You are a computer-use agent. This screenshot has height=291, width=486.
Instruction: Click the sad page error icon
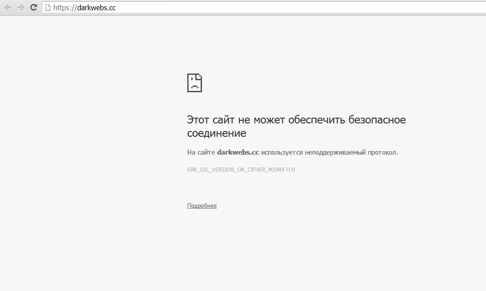pyautogui.click(x=195, y=83)
